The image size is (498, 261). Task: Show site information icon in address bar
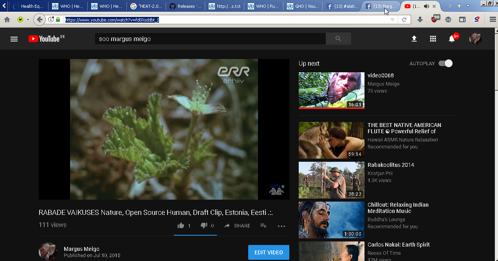[51, 20]
